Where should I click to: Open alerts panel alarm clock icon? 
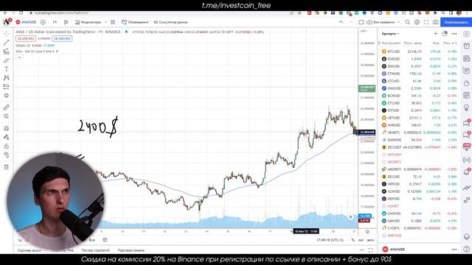[466, 46]
